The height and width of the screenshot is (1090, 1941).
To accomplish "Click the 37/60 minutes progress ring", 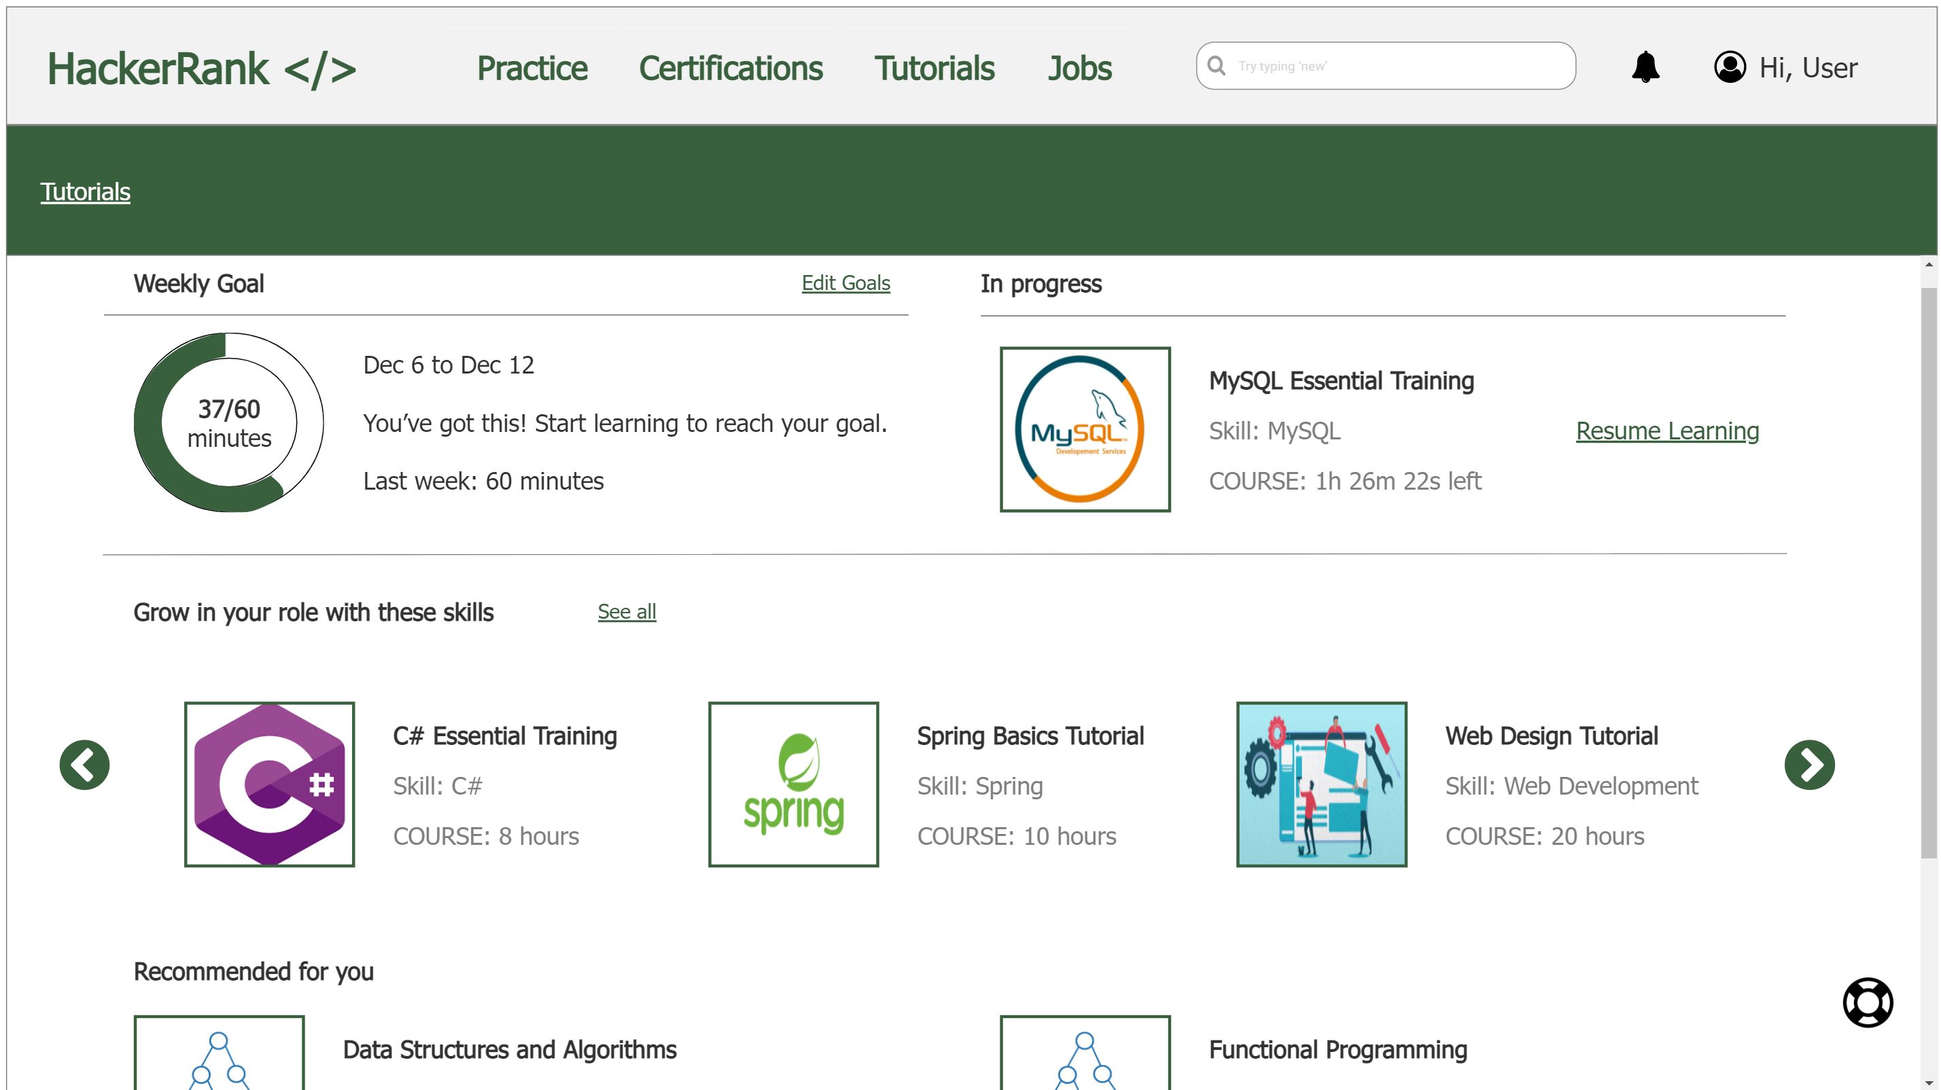I will [228, 422].
